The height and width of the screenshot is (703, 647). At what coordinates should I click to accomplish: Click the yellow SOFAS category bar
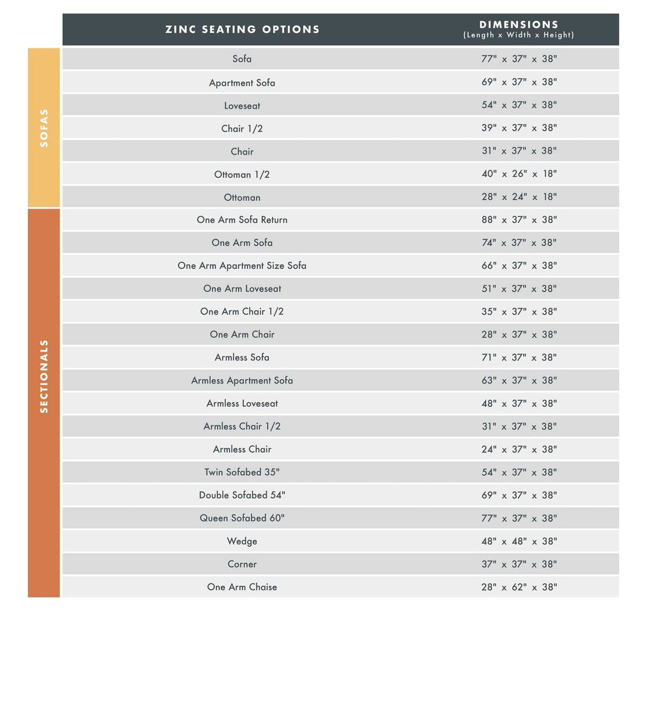(x=44, y=128)
